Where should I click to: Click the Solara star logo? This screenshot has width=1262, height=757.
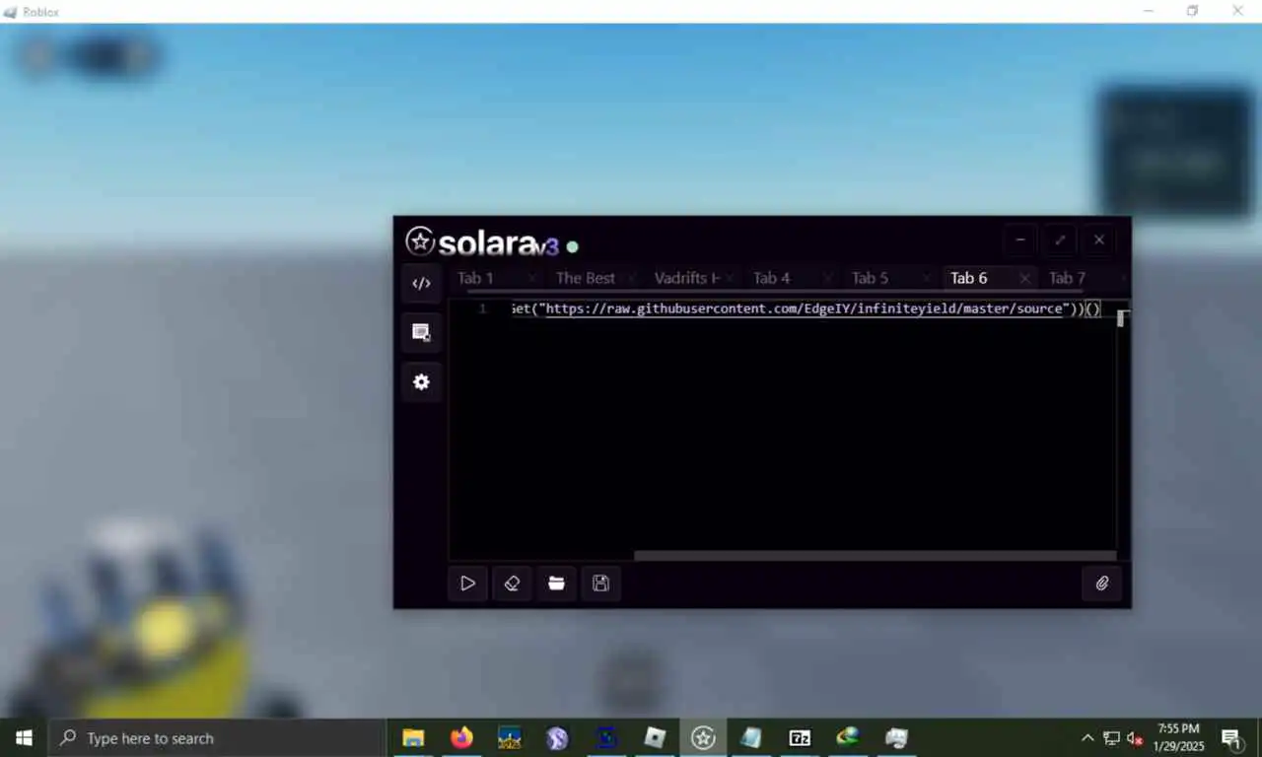coord(420,241)
